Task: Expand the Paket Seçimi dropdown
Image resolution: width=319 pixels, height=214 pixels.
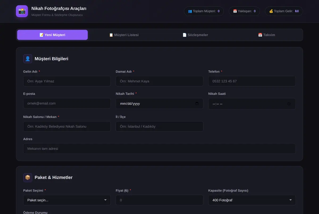Action: [x=67, y=200]
